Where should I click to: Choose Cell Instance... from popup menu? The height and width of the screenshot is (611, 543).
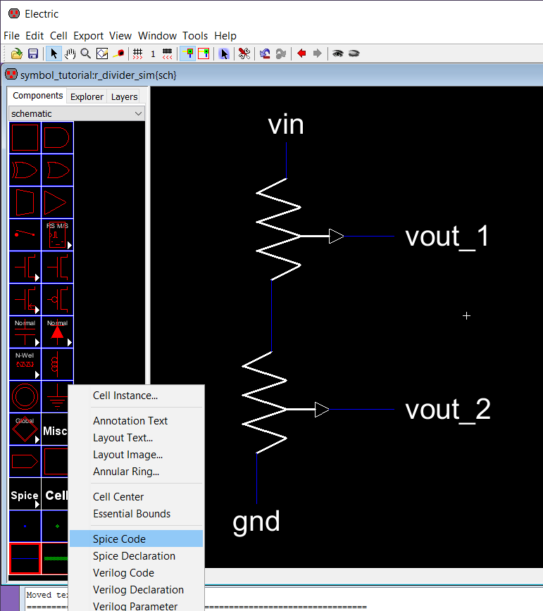pyautogui.click(x=137, y=396)
